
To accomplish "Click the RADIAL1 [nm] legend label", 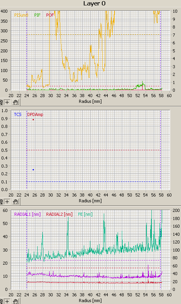I will [x=27, y=214].
